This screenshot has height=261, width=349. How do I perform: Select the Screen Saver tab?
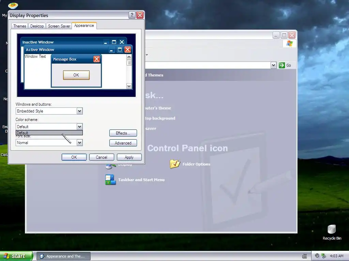click(59, 26)
